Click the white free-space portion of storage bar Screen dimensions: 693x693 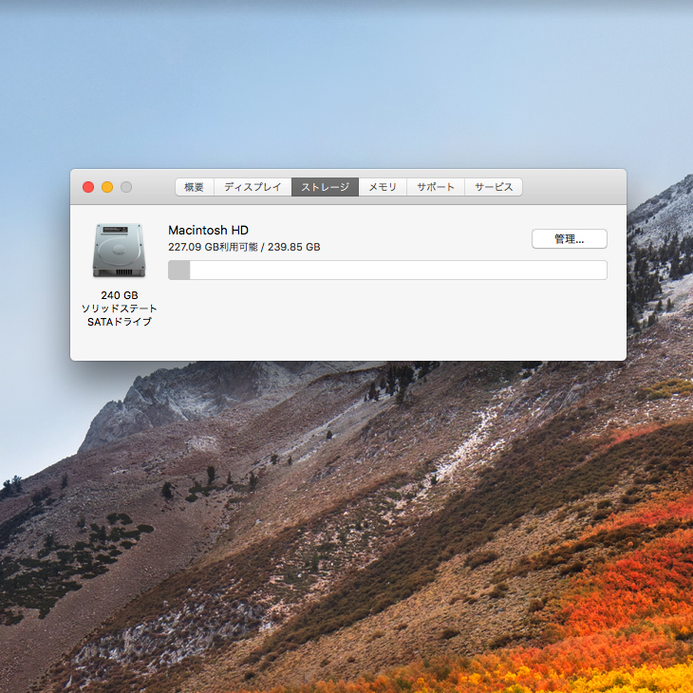pyautogui.click(x=398, y=270)
